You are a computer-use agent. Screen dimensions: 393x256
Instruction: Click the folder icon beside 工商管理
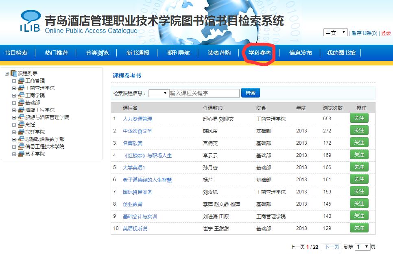pyautogui.click(x=21, y=81)
